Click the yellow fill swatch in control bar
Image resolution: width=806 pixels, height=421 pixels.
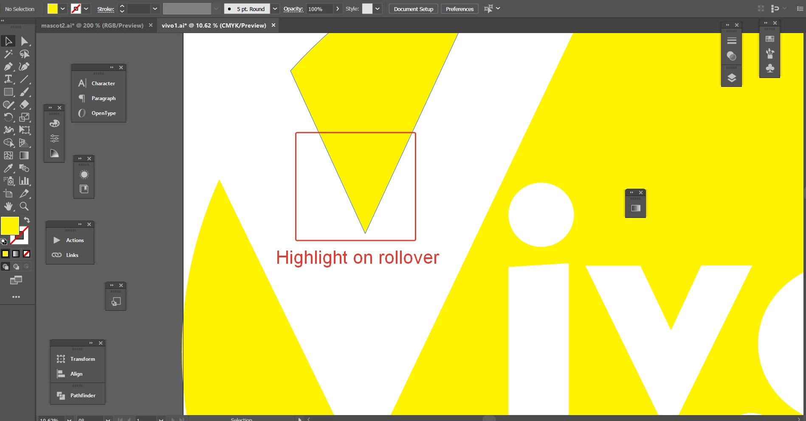(53, 8)
